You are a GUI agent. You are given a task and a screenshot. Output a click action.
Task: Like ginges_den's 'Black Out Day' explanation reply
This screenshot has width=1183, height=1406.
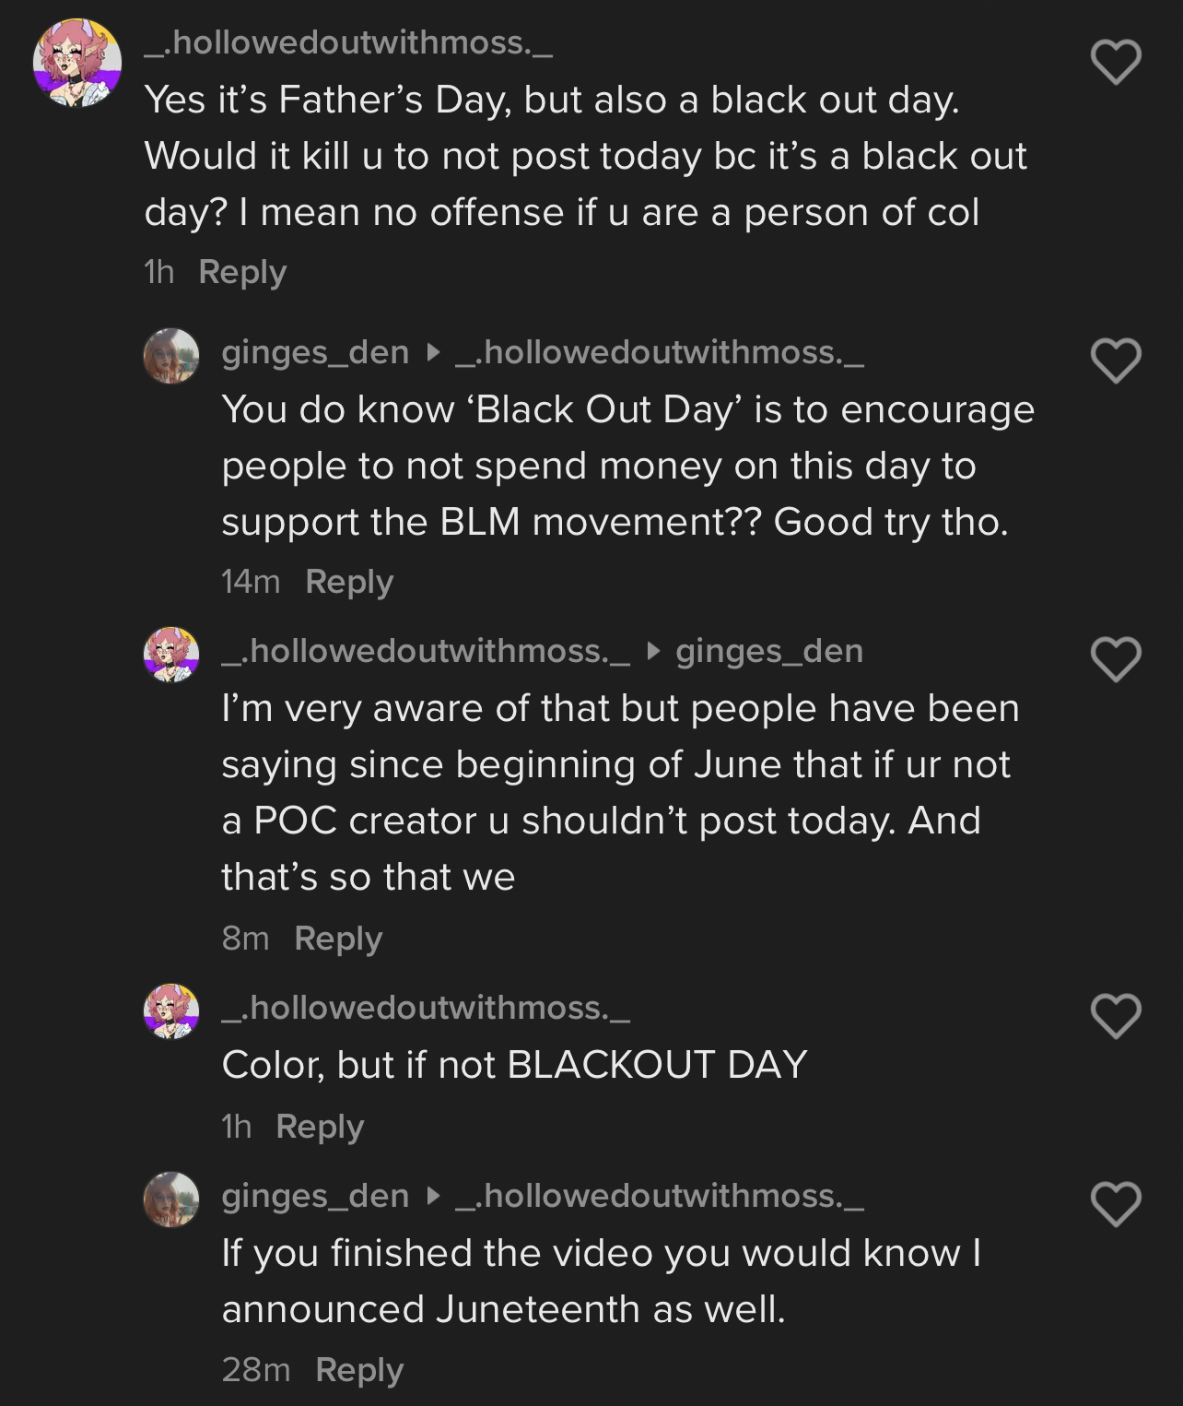[x=1116, y=360]
